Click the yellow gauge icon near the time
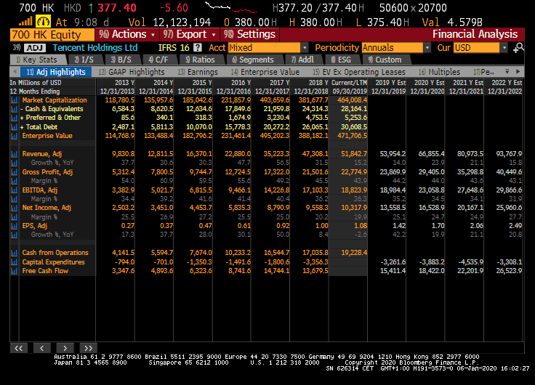The width and height of the screenshot is (535, 385). click(x=43, y=22)
